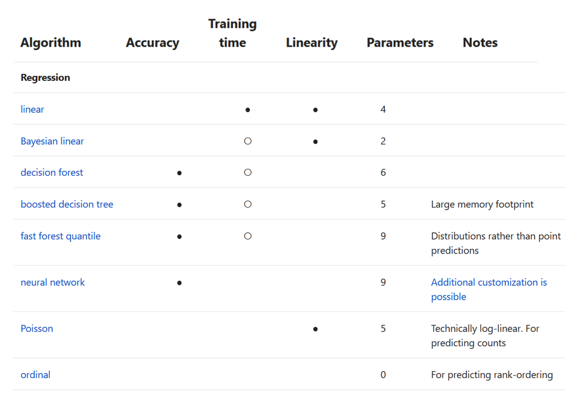Click the Accuracy column header

coord(152,43)
